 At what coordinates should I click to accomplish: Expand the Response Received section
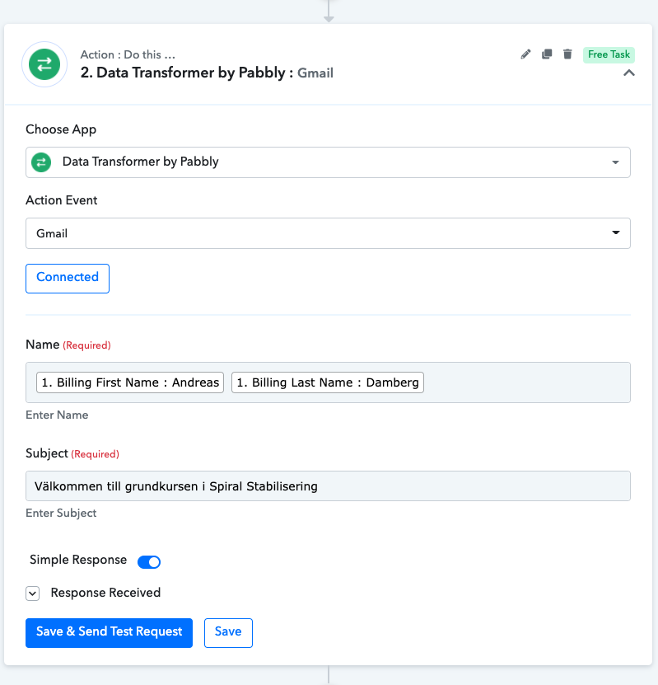[33, 594]
